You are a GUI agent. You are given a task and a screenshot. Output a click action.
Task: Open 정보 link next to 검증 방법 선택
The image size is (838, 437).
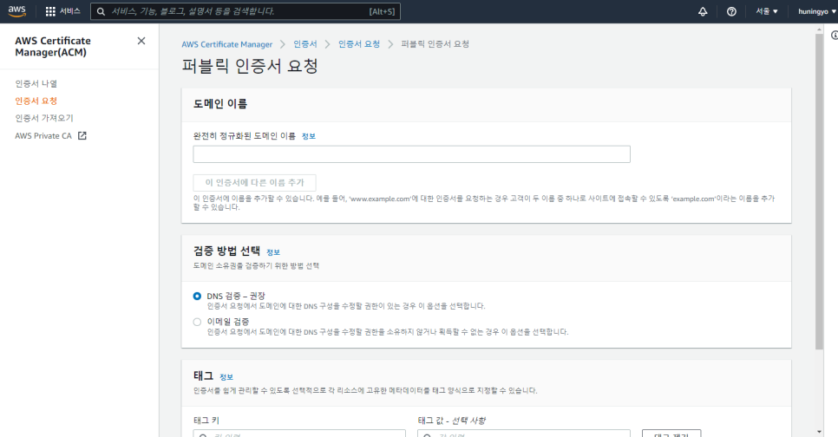click(273, 252)
